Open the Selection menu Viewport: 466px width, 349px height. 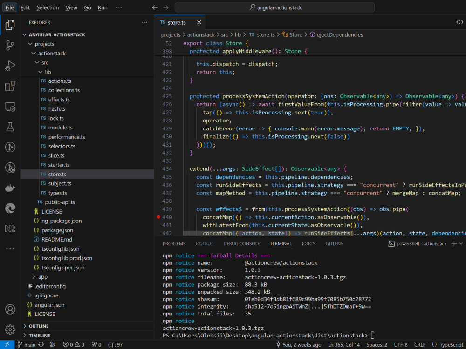tap(48, 7)
